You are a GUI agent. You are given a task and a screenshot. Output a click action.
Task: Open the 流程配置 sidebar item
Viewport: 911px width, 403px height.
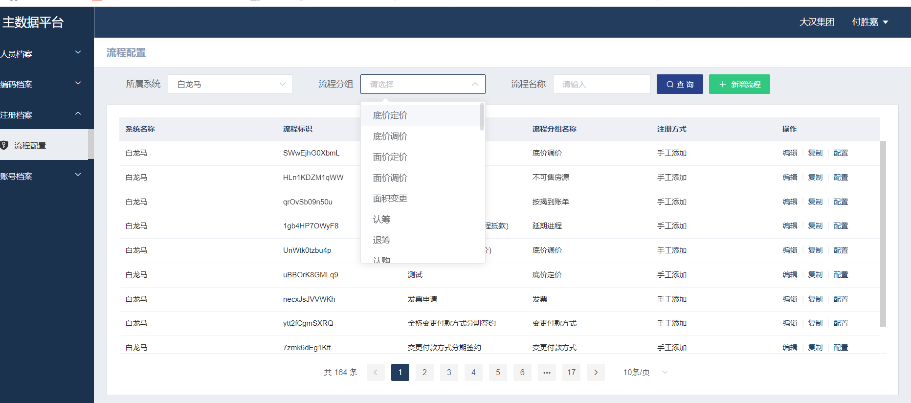tap(44, 145)
